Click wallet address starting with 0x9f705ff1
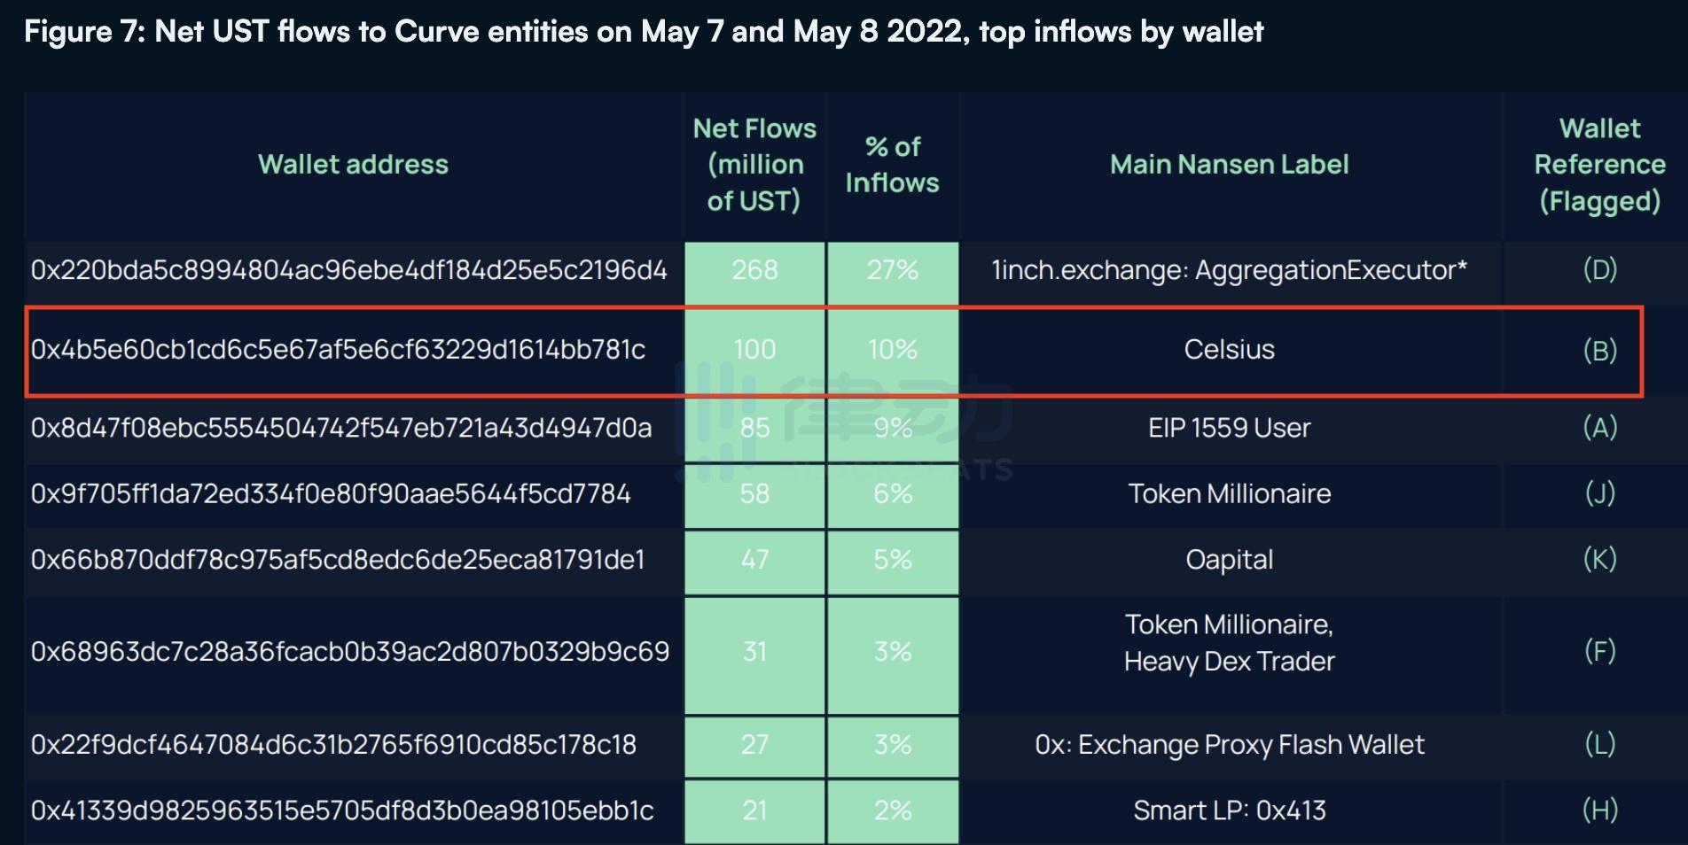This screenshot has width=1688, height=845. [x=331, y=494]
